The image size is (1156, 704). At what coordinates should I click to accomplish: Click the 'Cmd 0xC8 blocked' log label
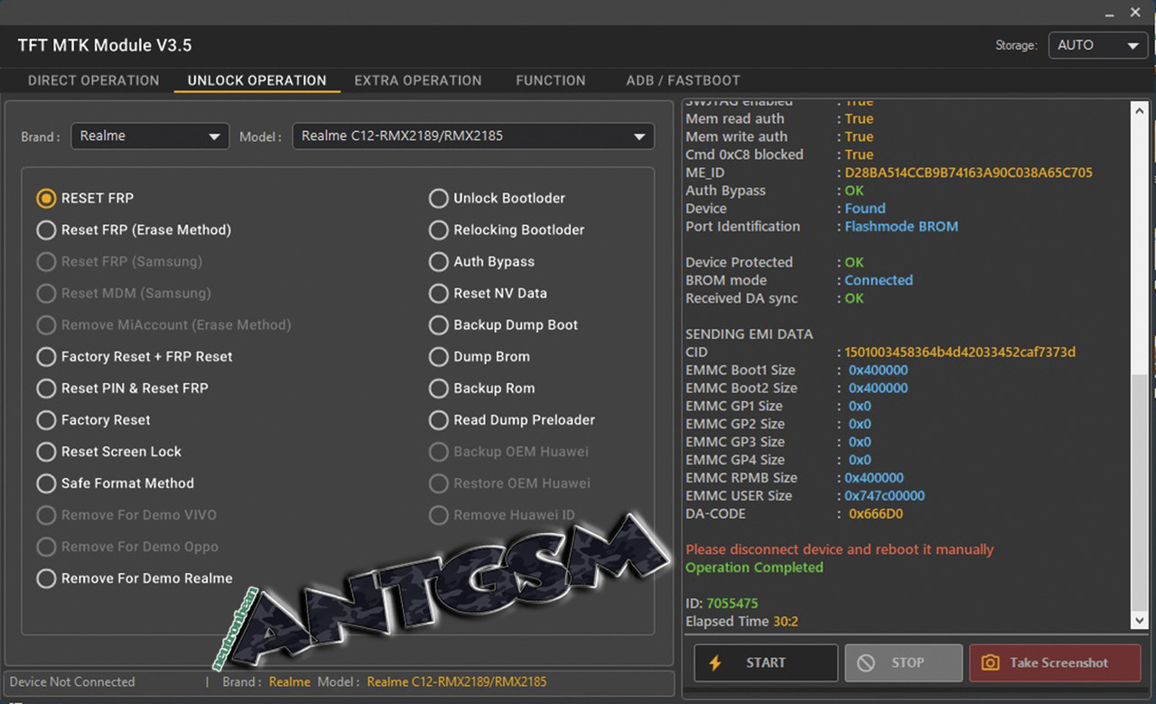click(744, 155)
